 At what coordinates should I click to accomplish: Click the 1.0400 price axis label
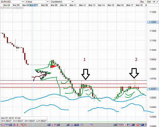[153, 107]
